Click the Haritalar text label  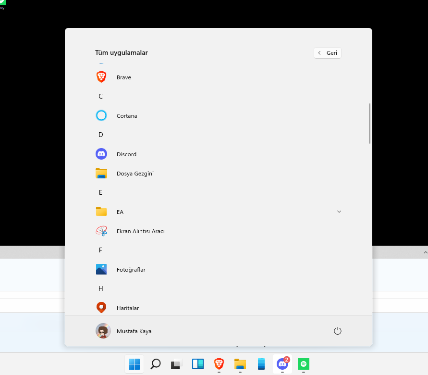coord(128,308)
